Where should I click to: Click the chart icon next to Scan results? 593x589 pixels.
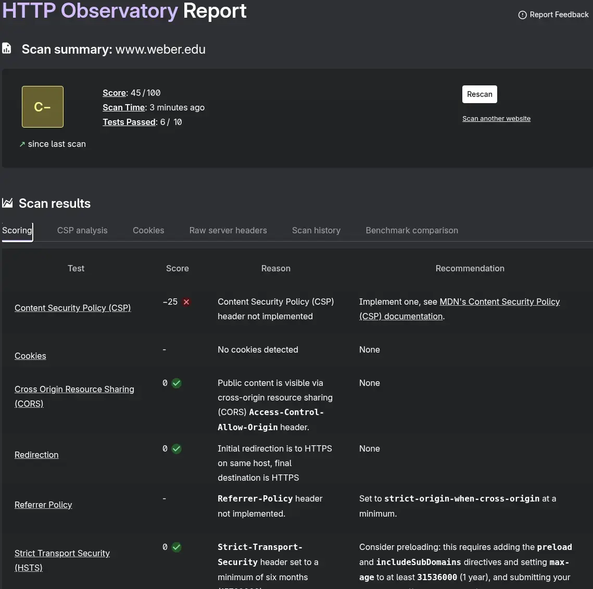7,203
